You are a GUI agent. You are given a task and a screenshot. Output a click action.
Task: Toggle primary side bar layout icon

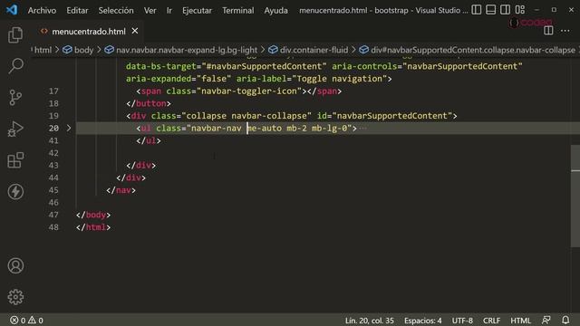point(477,10)
